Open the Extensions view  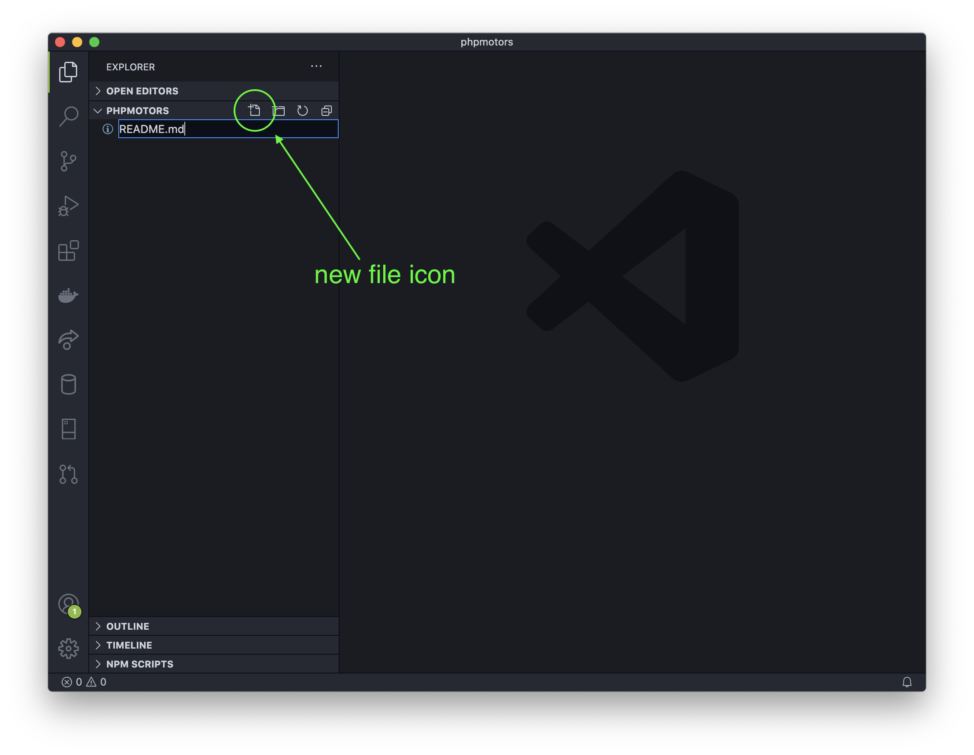click(x=68, y=251)
